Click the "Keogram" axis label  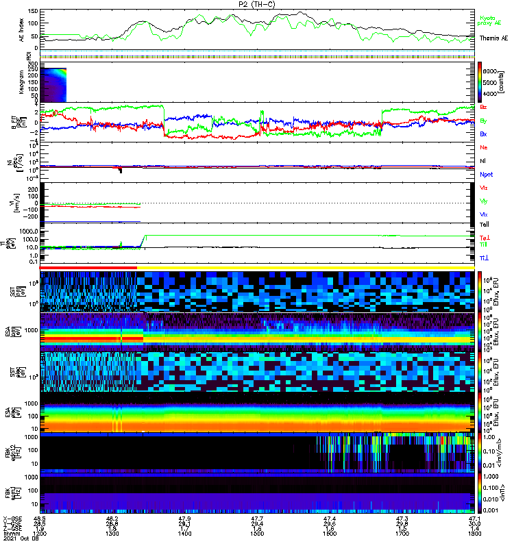coord(22,82)
